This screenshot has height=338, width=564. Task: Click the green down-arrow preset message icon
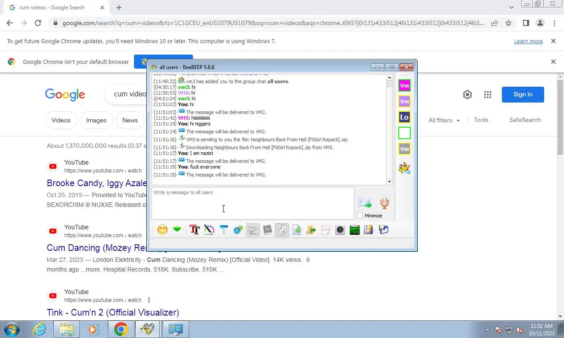[x=177, y=230]
